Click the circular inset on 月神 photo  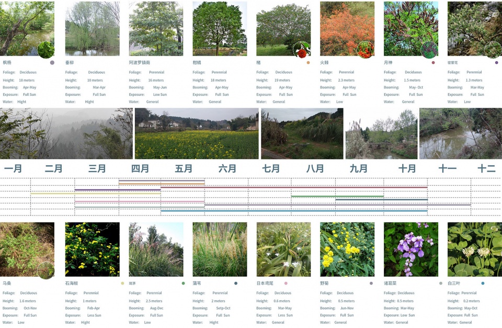pos(429,50)
